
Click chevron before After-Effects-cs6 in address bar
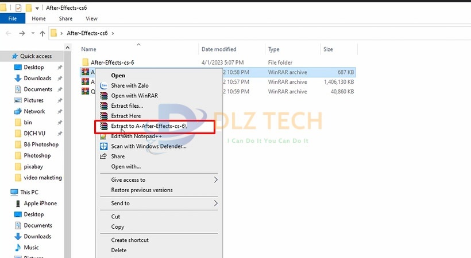(x=61, y=33)
